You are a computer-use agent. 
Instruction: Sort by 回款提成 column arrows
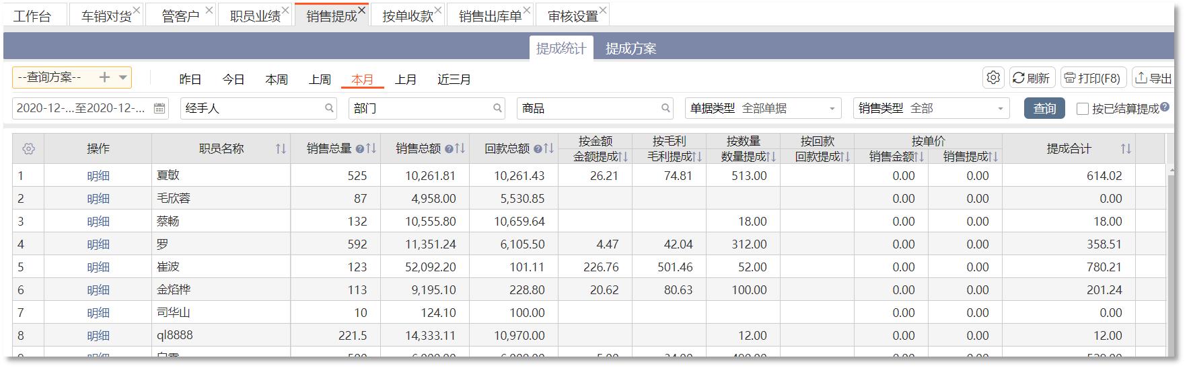point(845,157)
